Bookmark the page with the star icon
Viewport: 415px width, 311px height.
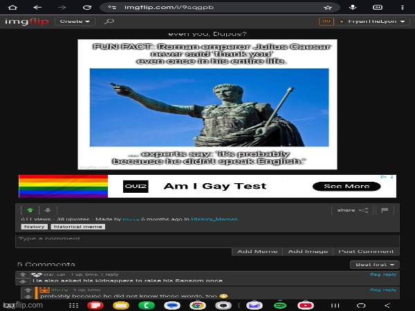(x=328, y=8)
